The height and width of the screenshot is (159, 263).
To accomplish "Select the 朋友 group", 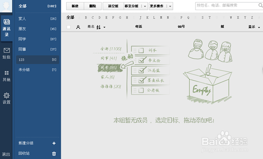I will click(x=37, y=29).
